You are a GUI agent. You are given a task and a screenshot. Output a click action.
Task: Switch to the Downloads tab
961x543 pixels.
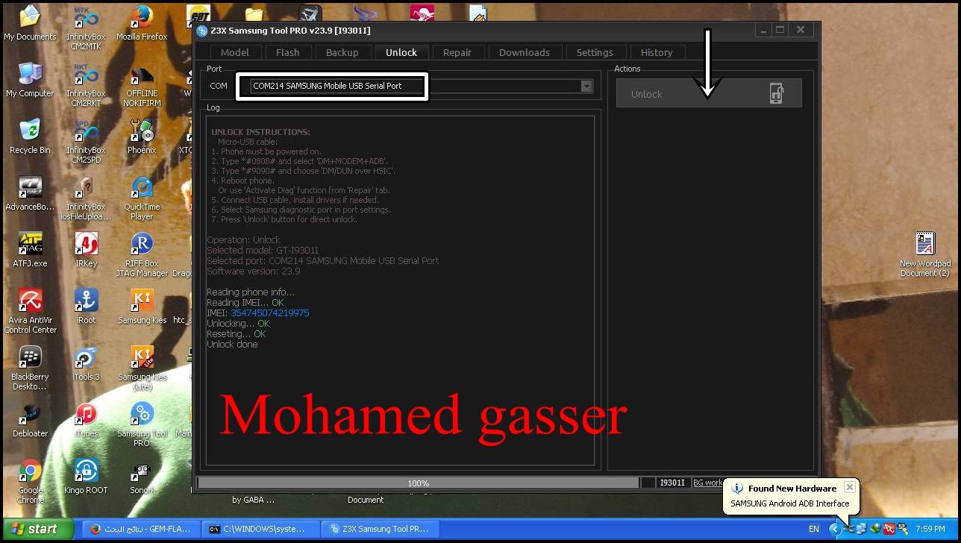(x=525, y=52)
